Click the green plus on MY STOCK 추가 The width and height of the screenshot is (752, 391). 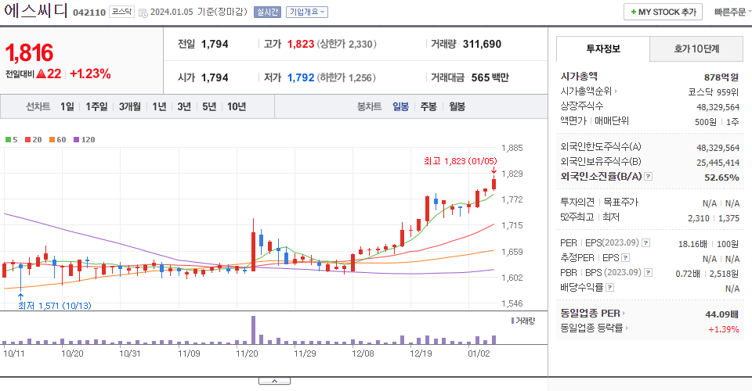(634, 12)
